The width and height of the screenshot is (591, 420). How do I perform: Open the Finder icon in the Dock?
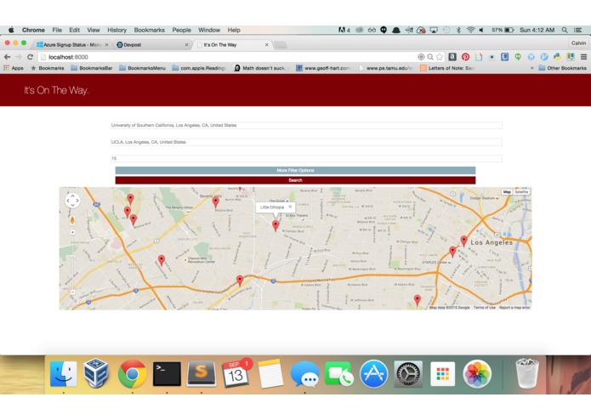click(x=63, y=374)
